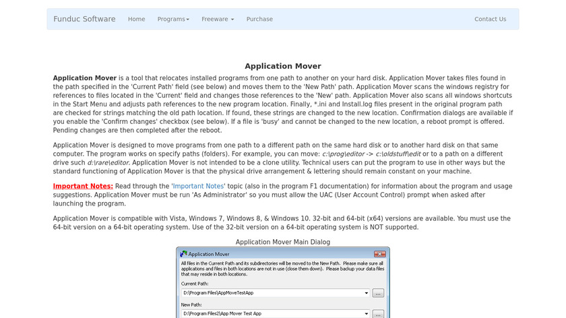Click the 'Current Path:' label in dialog
The image size is (566, 318).
(x=195, y=284)
